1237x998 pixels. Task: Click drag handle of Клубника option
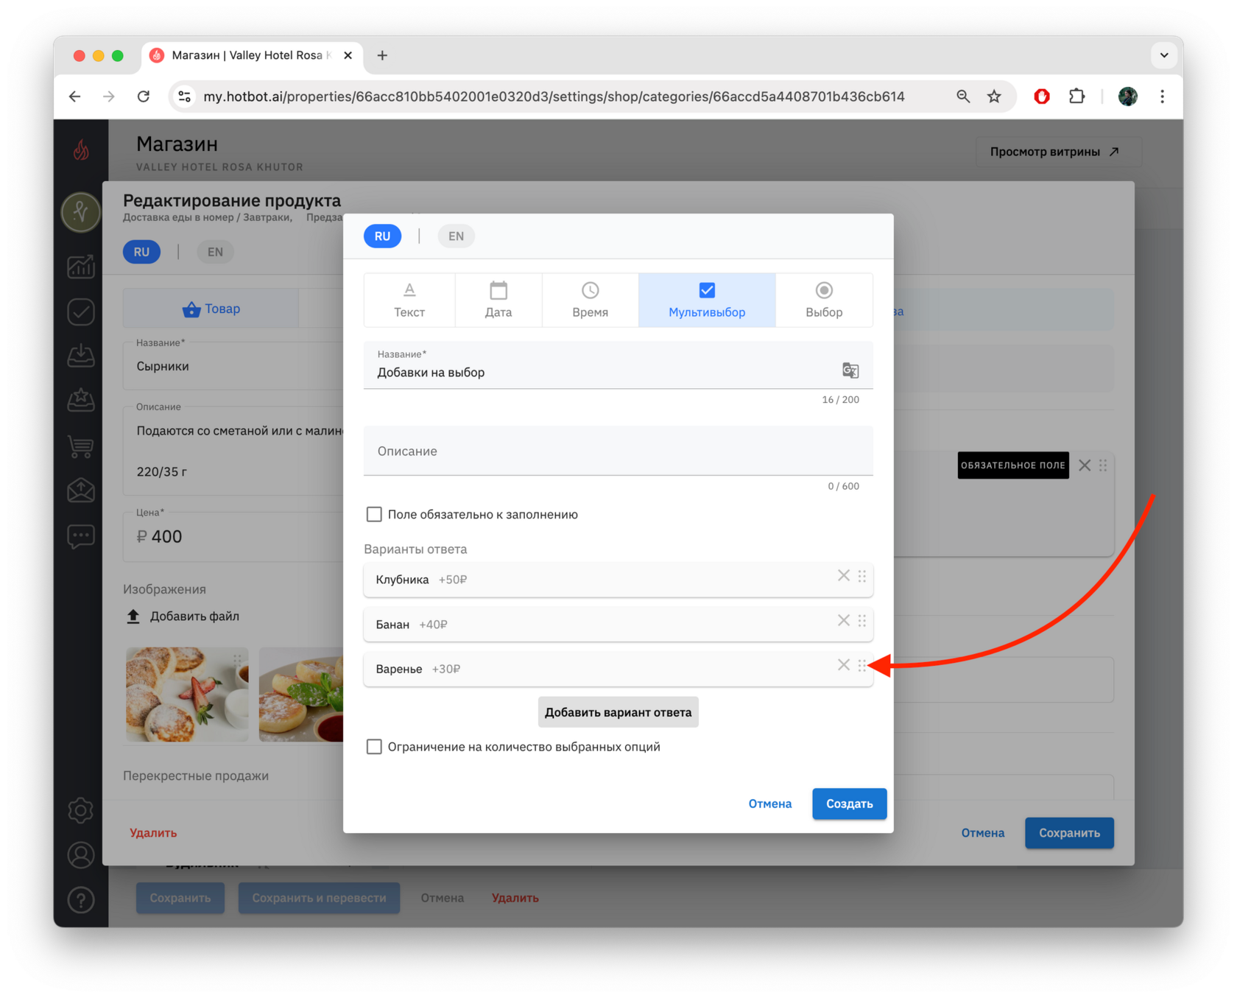point(861,576)
